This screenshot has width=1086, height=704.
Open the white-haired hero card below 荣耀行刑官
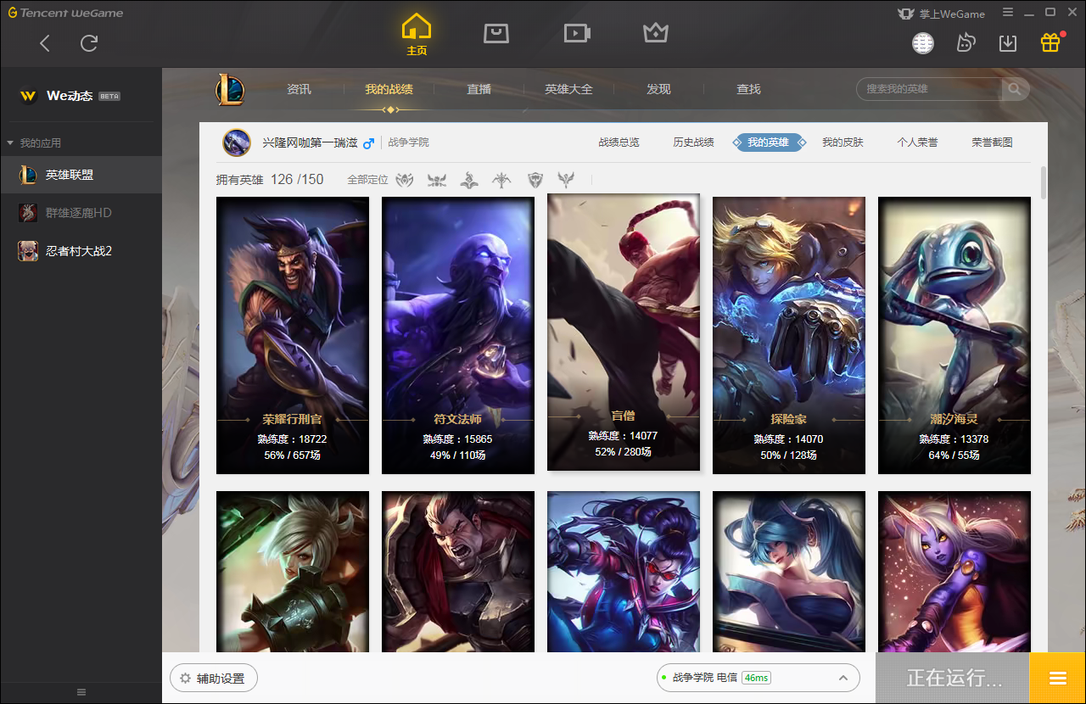click(x=293, y=572)
